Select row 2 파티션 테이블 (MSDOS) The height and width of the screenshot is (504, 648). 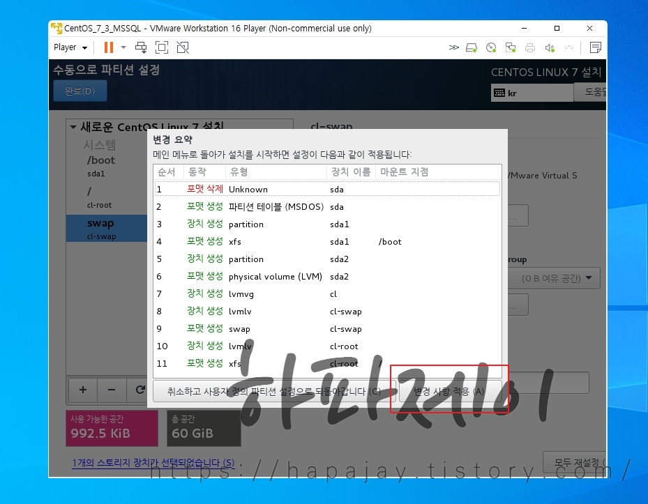pyautogui.click(x=327, y=206)
